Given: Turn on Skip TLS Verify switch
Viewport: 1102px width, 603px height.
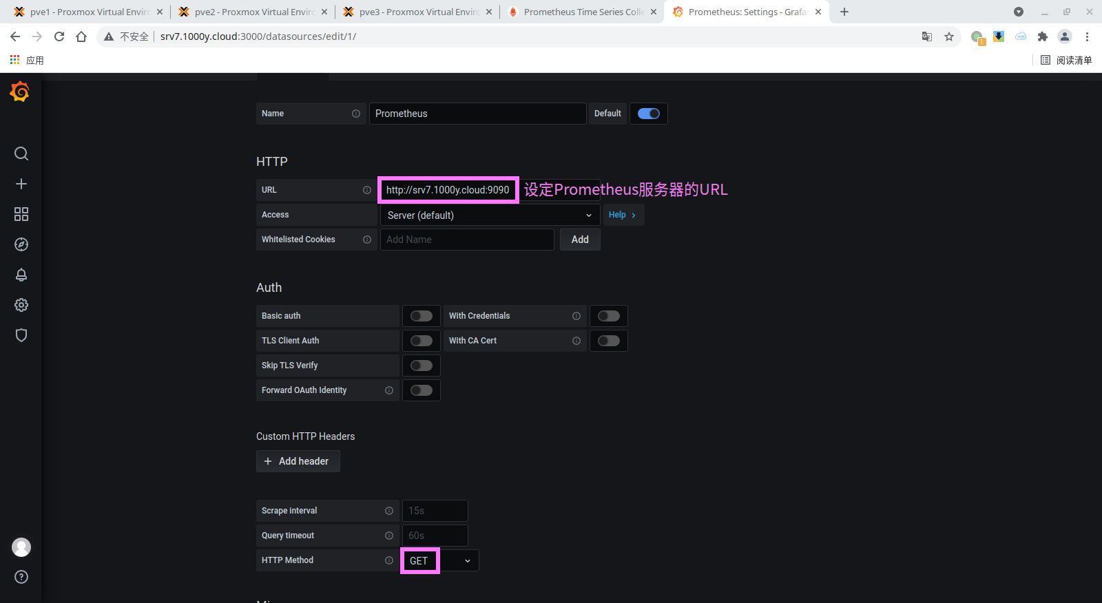Looking at the screenshot, I should (x=421, y=366).
